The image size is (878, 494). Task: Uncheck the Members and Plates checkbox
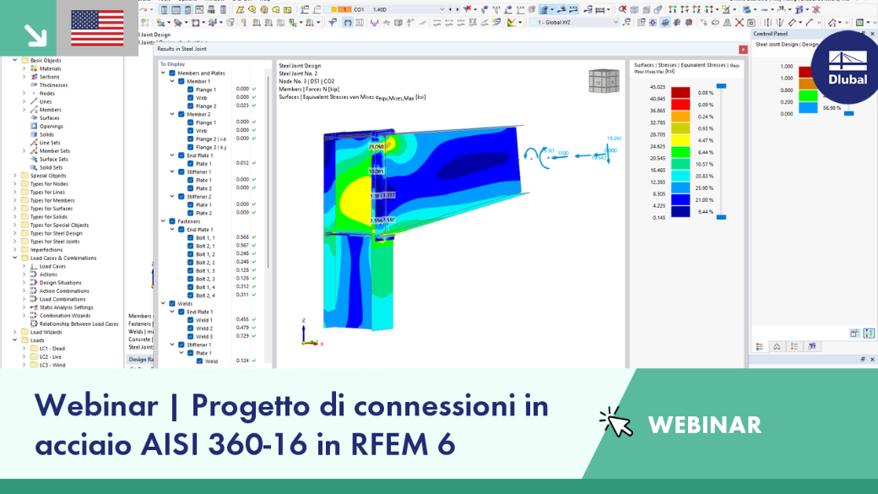click(172, 73)
